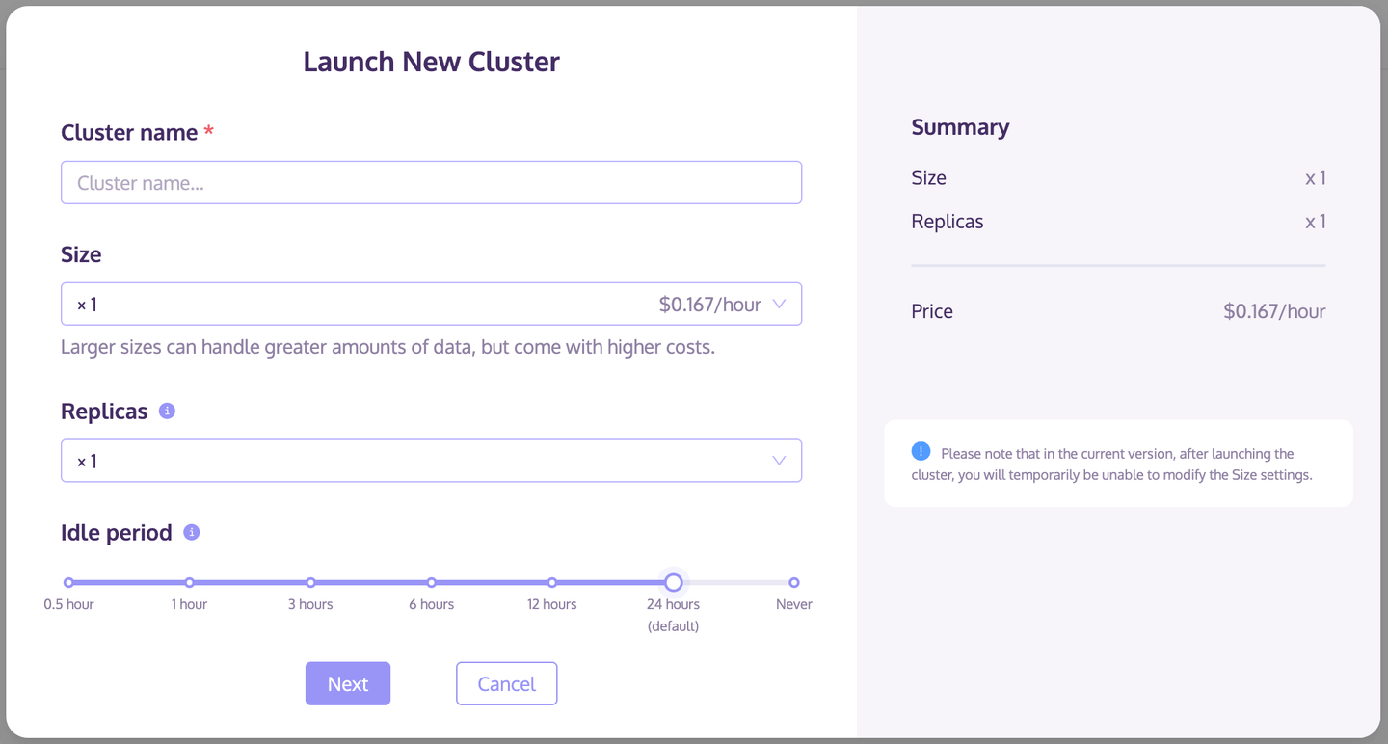The height and width of the screenshot is (744, 1388).
Task: Click the Summary Price value $0.167/hour
Action: click(x=1274, y=311)
